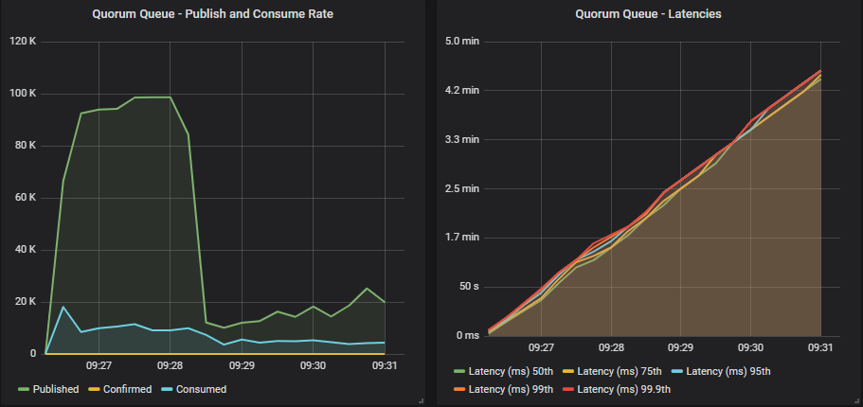Click the red color icon for Latency 99.9th

[568, 389]
